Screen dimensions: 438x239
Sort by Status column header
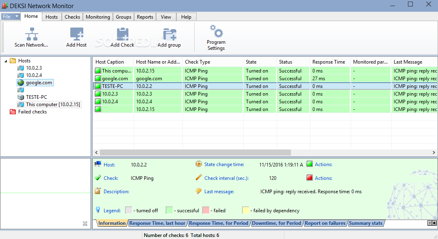(x=293, y=62)
